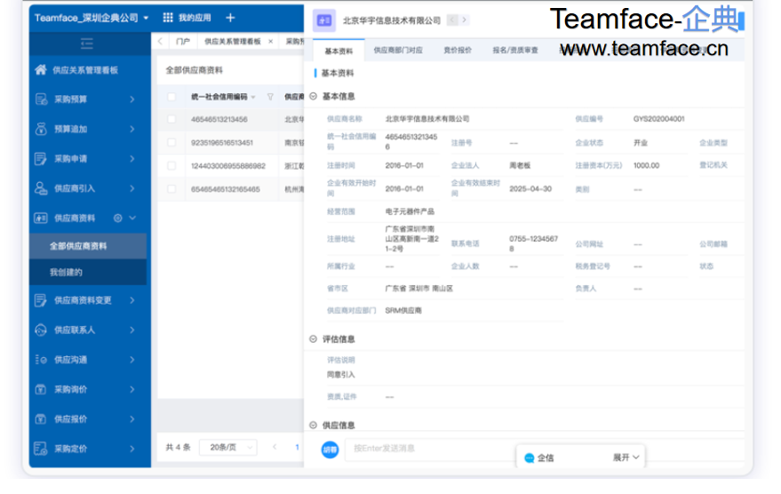
Task: Open 全部供应商资料 submenu item
Action: pos(88,246)
